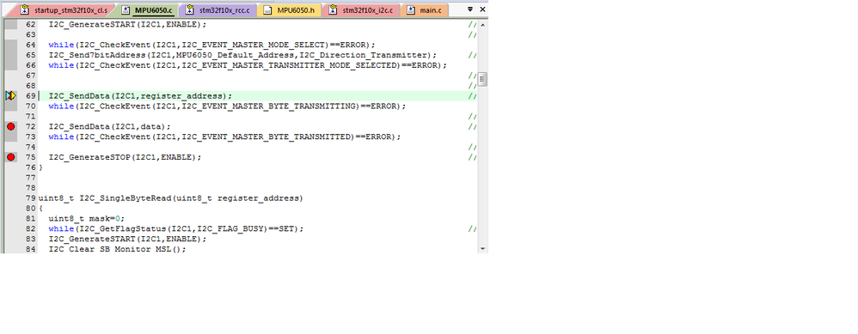
Task: Click the I2C_SingleByteRead function declaration
Action: coord(171,197)
